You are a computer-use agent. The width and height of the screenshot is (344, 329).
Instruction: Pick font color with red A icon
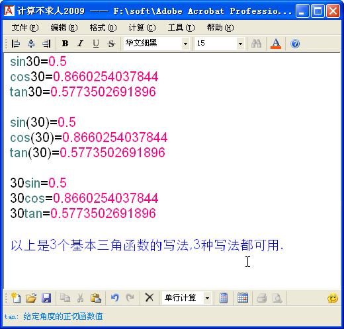(x=276, y=44)
